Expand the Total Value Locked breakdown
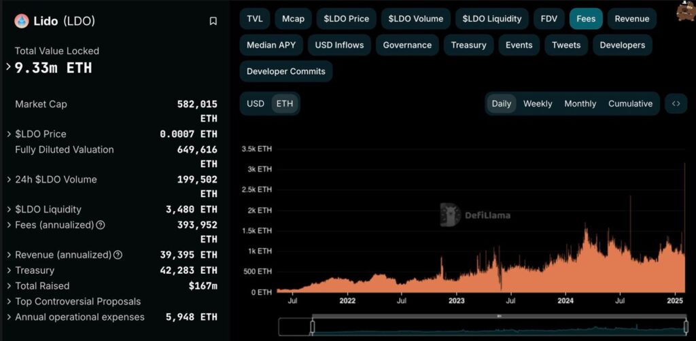The height and width of the screenshot is (341, 696). click(x=8, y=67)
